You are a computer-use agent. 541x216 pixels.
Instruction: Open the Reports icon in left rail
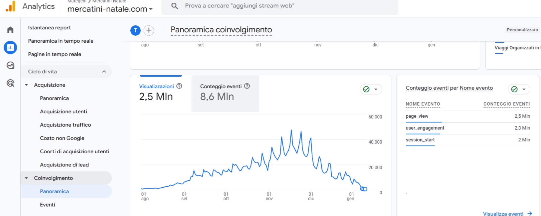click(10, 48)
